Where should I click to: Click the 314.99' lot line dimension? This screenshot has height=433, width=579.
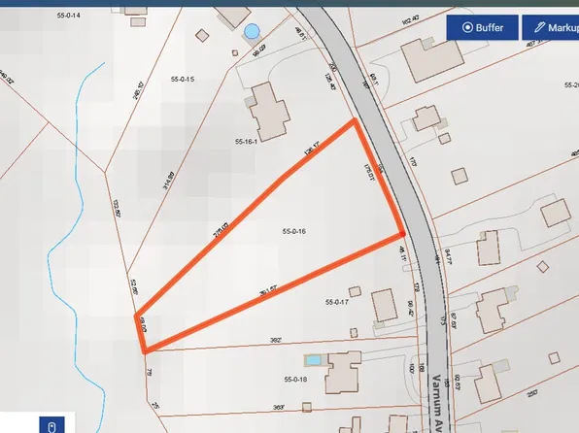[x=168, y=180]
